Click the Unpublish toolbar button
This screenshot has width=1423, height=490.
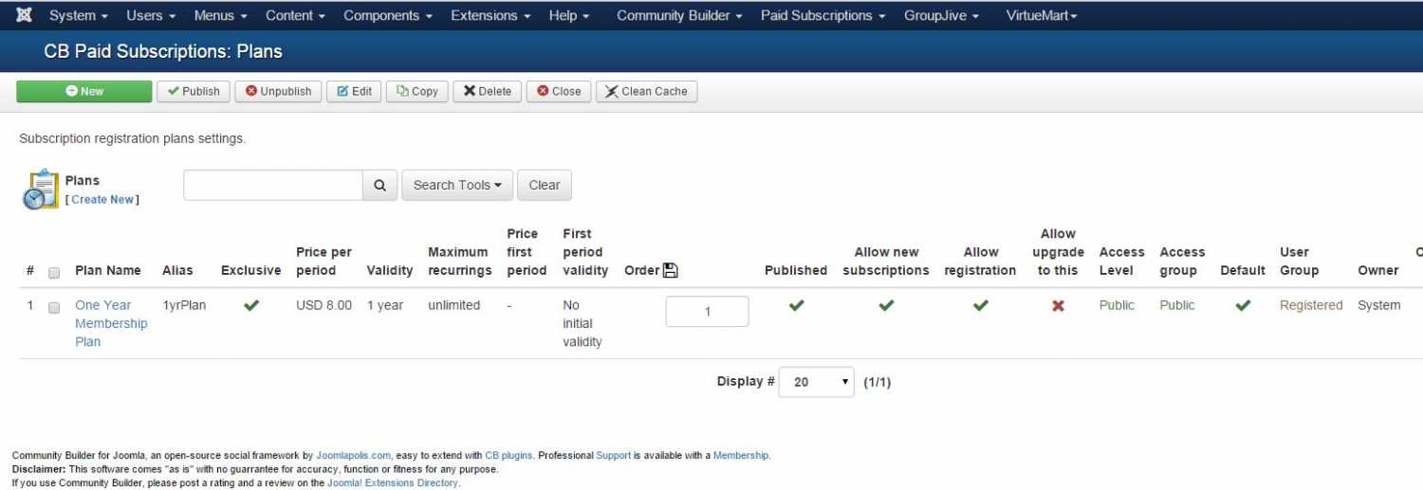click(x=278, y=91)
